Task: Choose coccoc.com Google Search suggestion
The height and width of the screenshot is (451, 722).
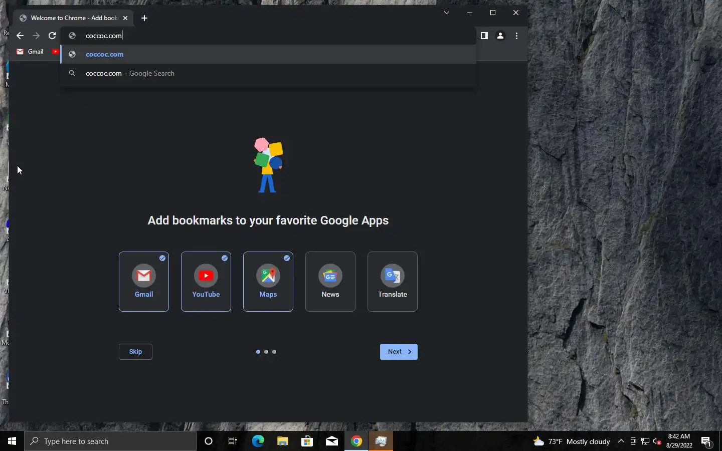Action: [268, 73]
